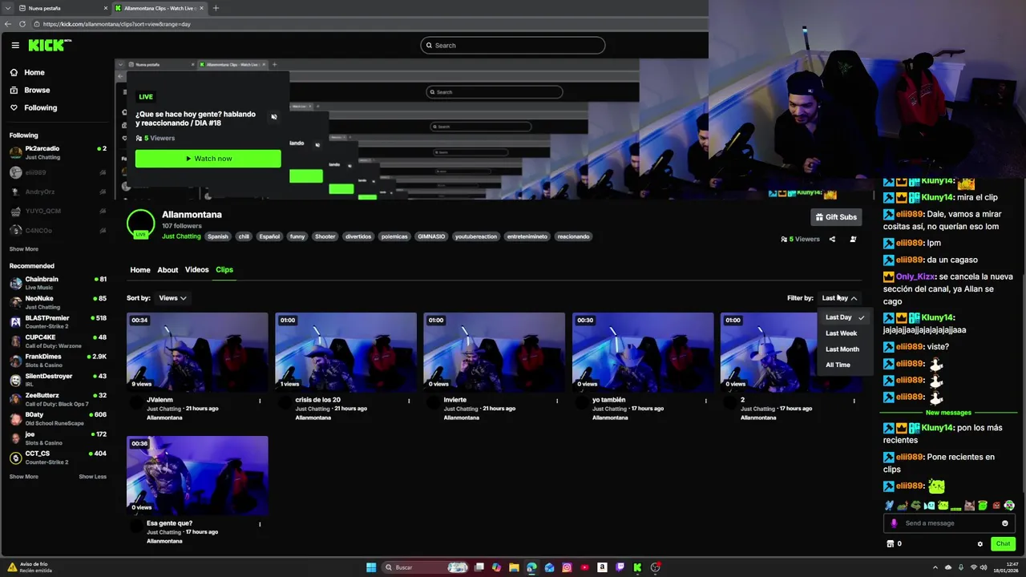1026x577 pixels.
Task: Play the 'crisis de los 20' clip thumbnail
Action: click(345, 352)
